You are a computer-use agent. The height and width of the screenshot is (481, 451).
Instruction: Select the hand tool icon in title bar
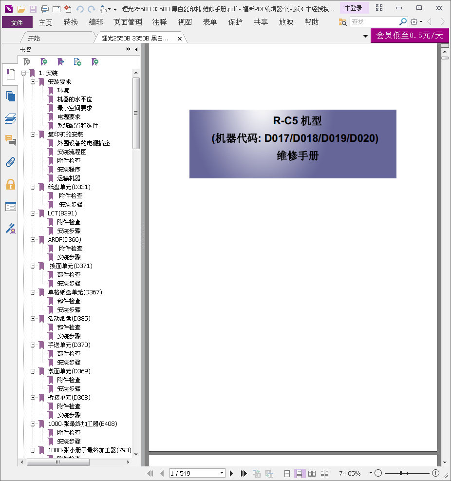[x=103, y=9]
